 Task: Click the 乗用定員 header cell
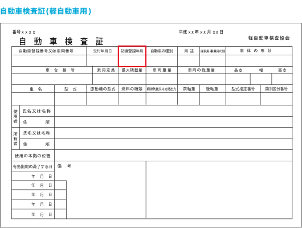point(106,70)
